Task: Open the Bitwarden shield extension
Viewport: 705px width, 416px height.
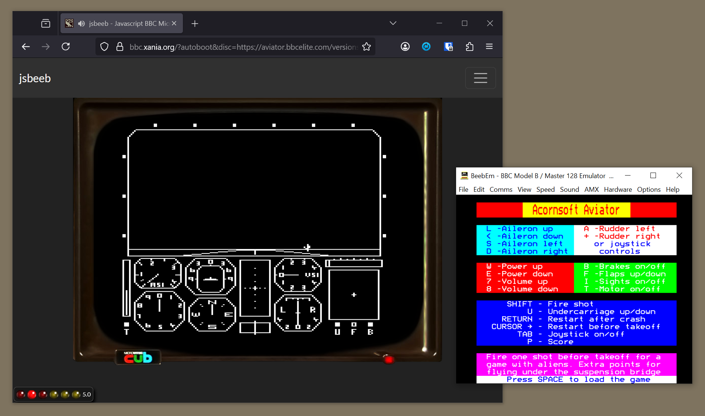Action: (448, 46)
